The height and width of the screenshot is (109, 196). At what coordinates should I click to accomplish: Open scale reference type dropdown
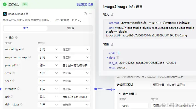pyautogui.click(x=48, y=73)
